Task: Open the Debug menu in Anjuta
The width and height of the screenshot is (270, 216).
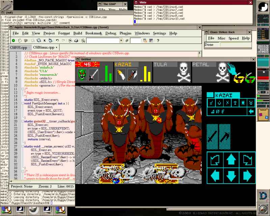Action: pos(111,33)
